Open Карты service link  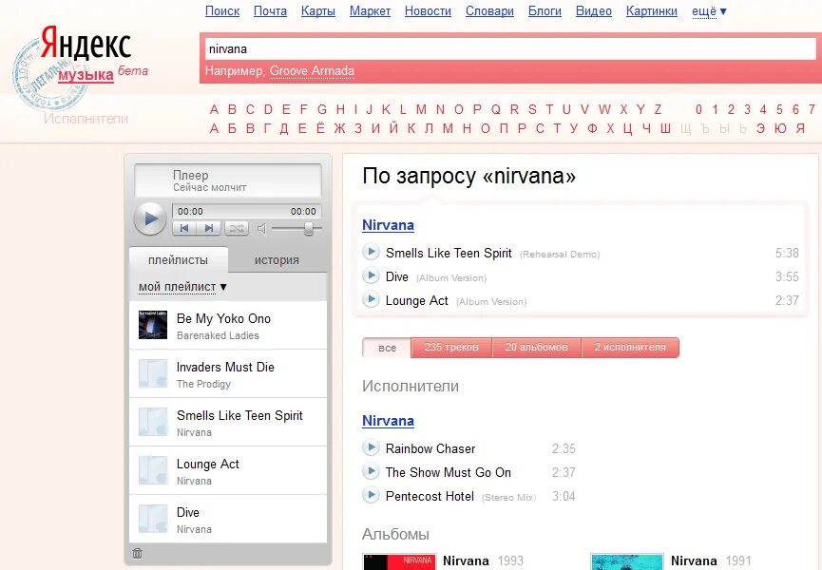318,11
